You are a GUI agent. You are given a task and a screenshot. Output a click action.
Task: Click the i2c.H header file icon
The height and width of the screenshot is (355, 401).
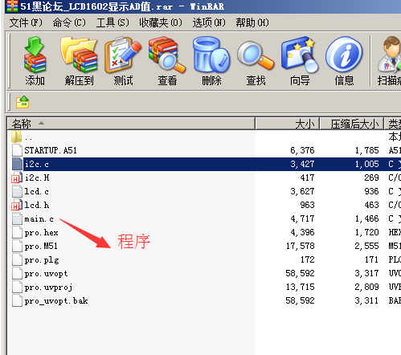point(17,177)
